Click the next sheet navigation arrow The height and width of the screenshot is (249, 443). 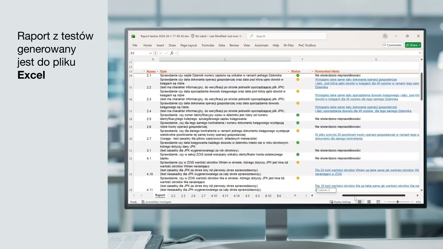(x=141, y=195)
